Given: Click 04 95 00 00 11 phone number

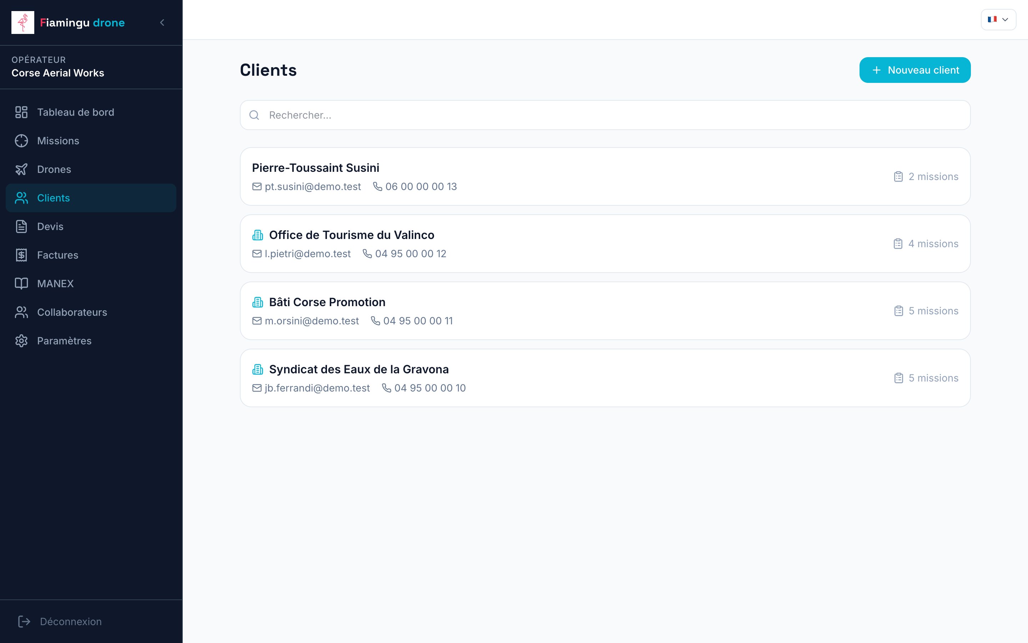Looking at the screenshot, I should (418, 321).
